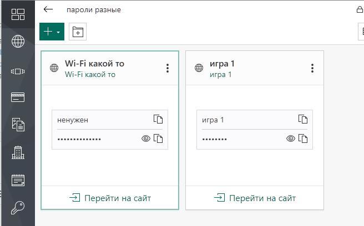364x226 pixels.
Task: Copy the password of Wi-Fi какой то
Action: coord(158,138)
